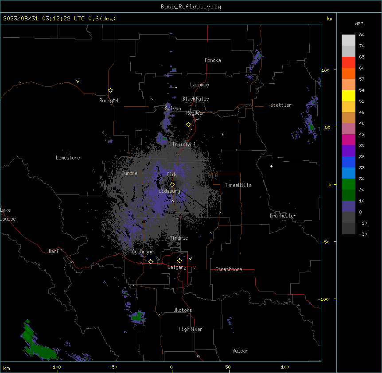Click the green echo cluster southwest of Banff
This screenshot has width=382, height=373.
pyautogui.click(x=39, y=341)
